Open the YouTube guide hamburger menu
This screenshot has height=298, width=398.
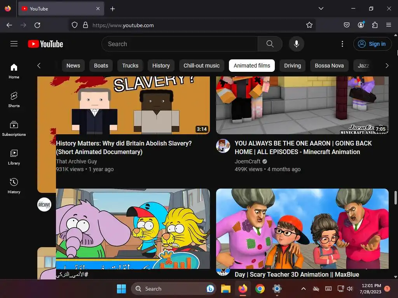click(14, 44)
